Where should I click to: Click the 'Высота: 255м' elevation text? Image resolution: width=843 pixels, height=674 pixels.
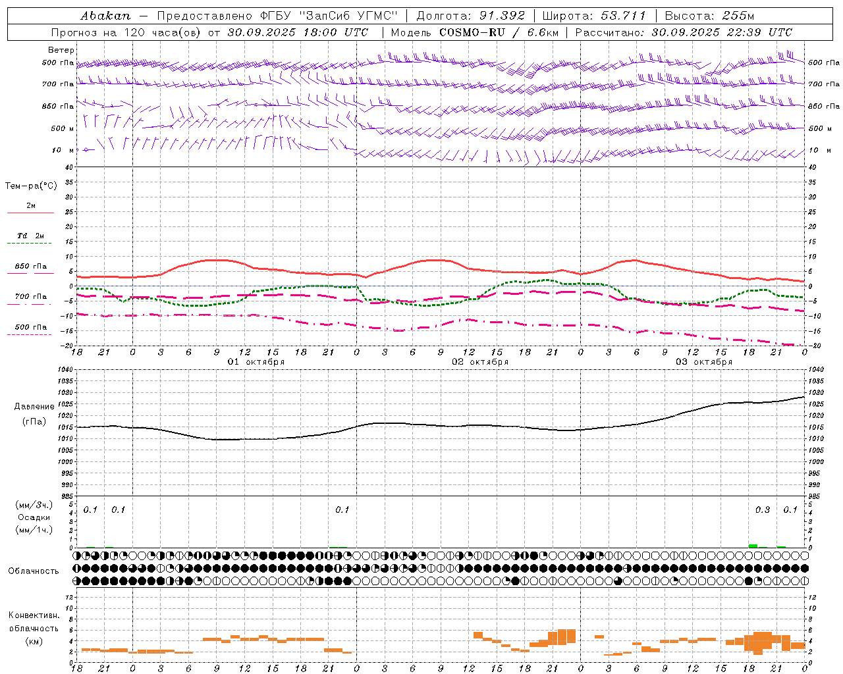709,16
